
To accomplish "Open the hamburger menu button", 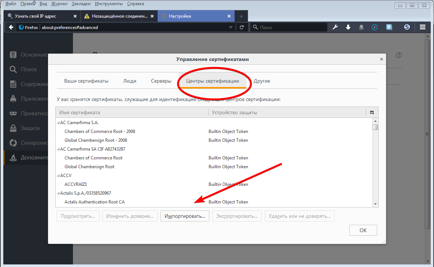I will tap(423, 27).
